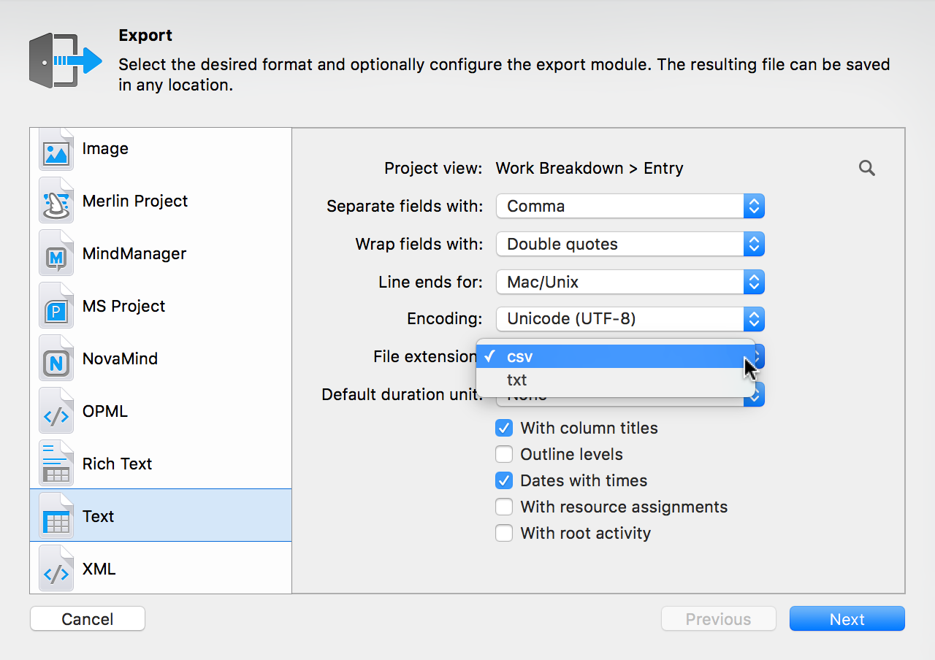This screenshot has width=935, height=660.
Task: Click the Cancel button
Action: click(x=88, y=619)
